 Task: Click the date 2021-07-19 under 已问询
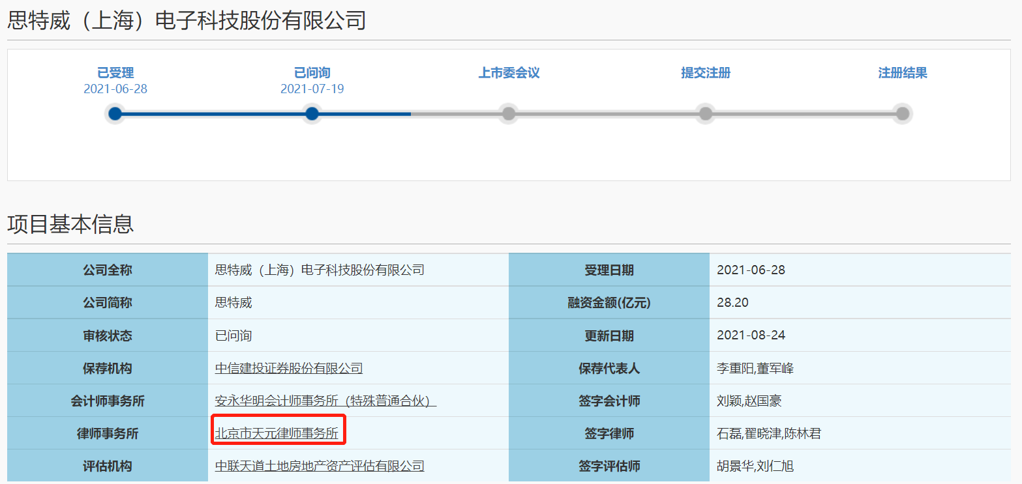click(x=312, y=89)
